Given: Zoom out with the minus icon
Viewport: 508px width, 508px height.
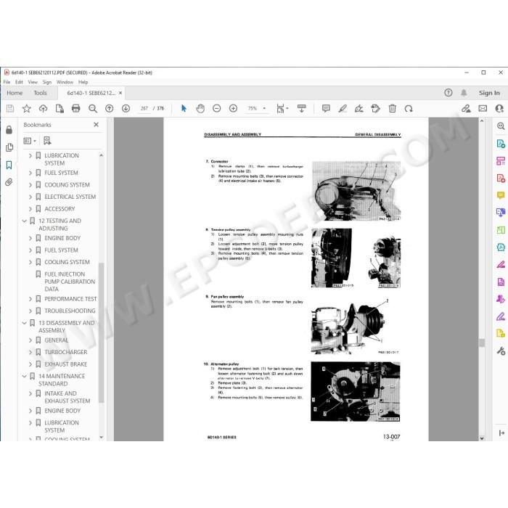Looking at the screenshot, I should click(x=217, y=109).
